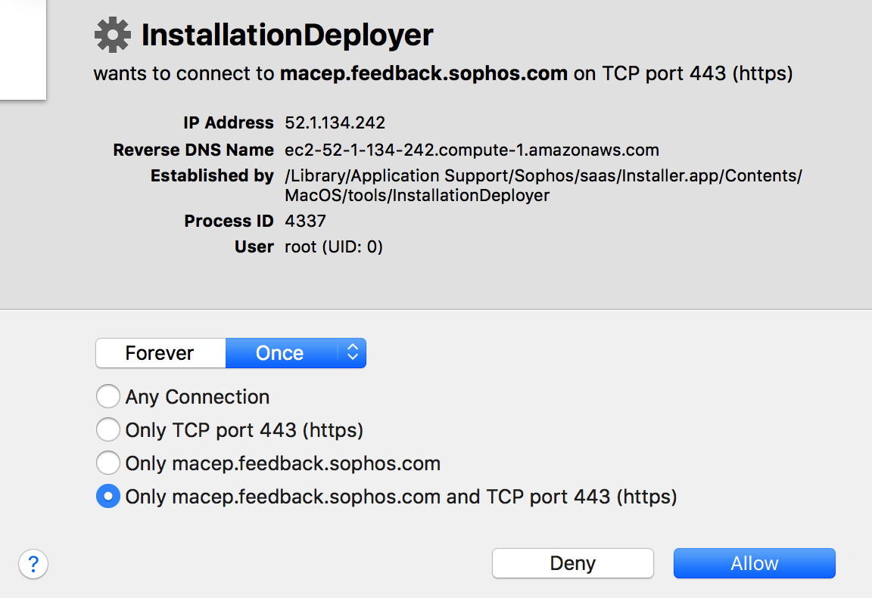The width and height of the screenshot is (872, 598).
Task: Click the Process ID label
Action: click(x=229, y=221)
